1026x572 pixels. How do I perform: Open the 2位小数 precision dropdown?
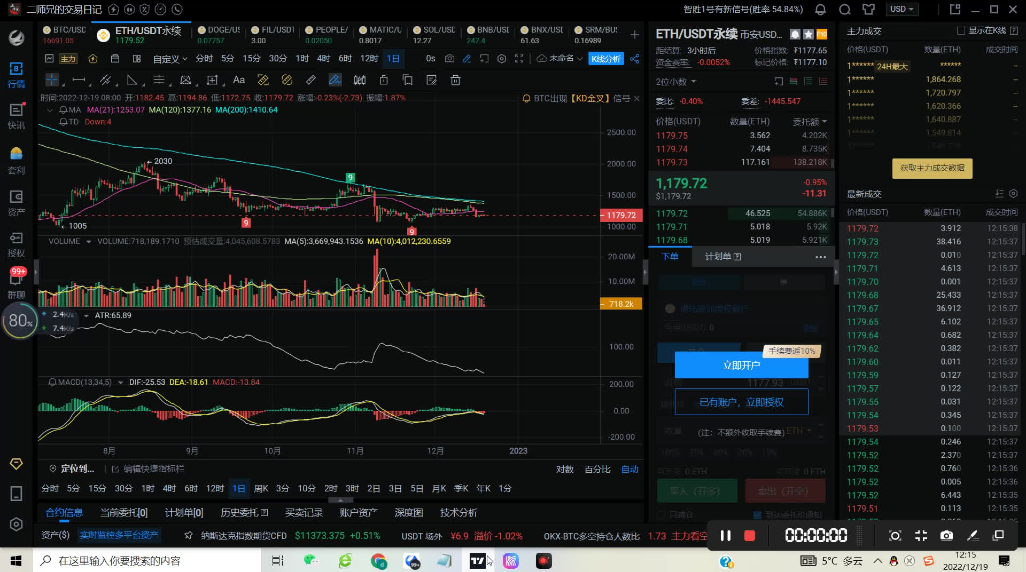tap(675, 82)
